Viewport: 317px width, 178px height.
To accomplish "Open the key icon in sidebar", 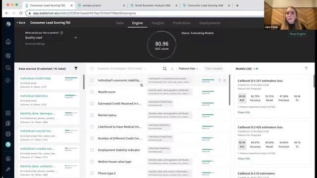I will 8,169.
